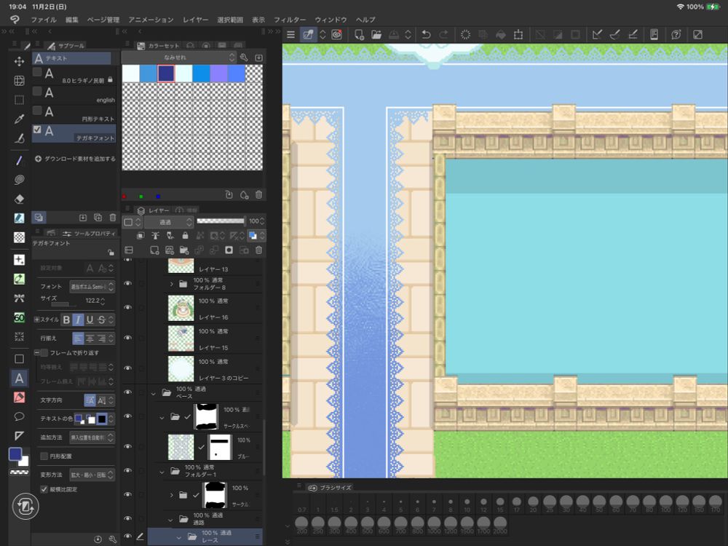The image size is (728, 546).
Task: Click the Undo arrow in the command bar
Action: [426, 34]
